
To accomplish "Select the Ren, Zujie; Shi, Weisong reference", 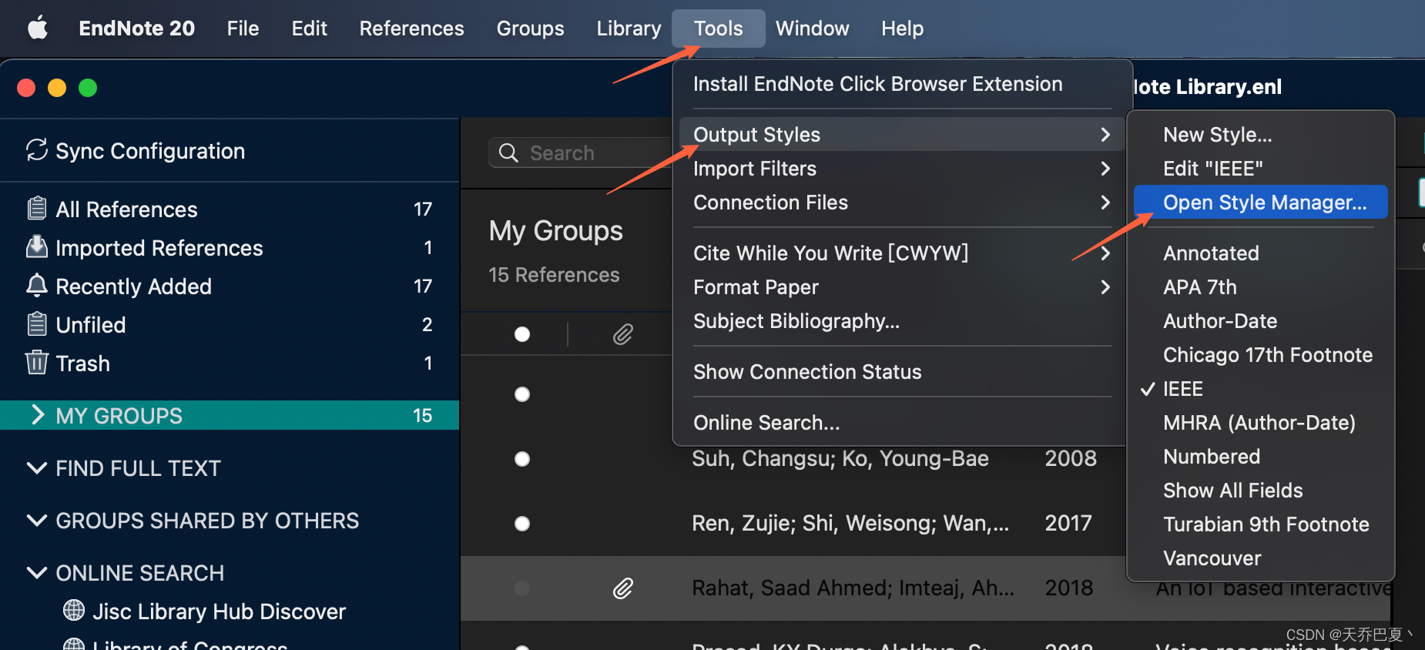I will tap(850, 524).
